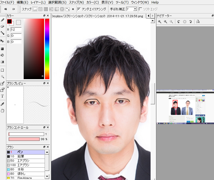The image size is (214, 180).
Task: Enable concentric circle snap
Action: point(62,9)
